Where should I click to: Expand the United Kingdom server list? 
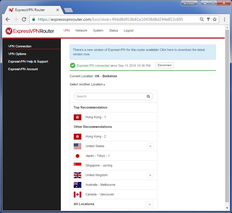tap(150, 175)
